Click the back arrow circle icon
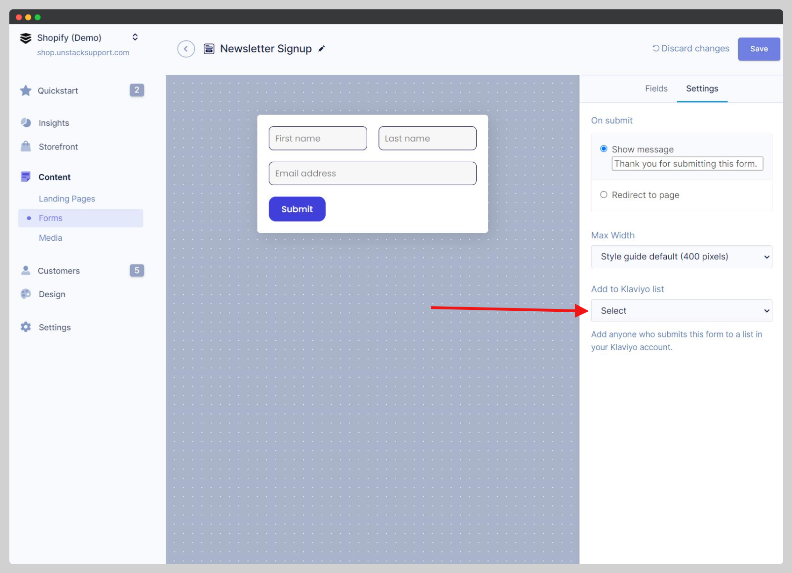Screen dimensions: 792x573 pos(186,49)
